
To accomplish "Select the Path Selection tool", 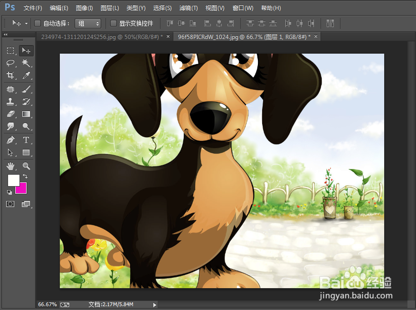I will pos(10,152).
